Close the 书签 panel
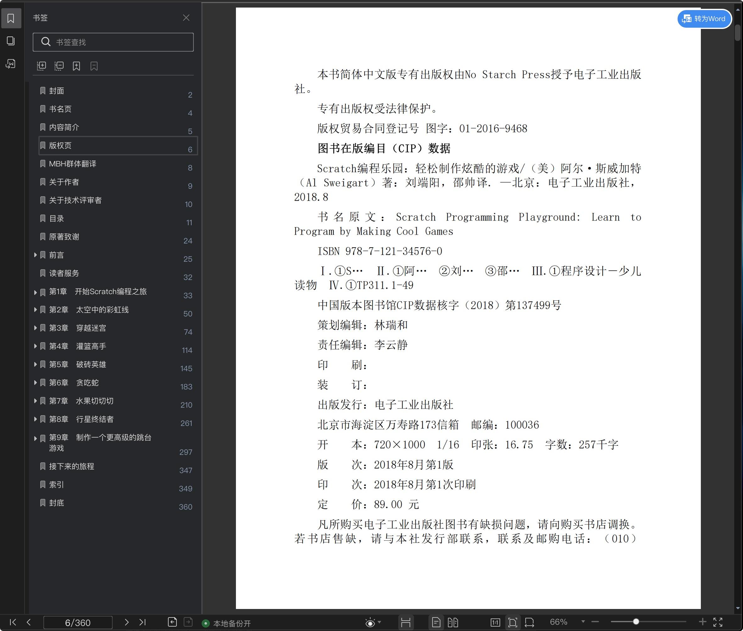Viewport: 743px width, 631px height. click(x=186, y=18)
